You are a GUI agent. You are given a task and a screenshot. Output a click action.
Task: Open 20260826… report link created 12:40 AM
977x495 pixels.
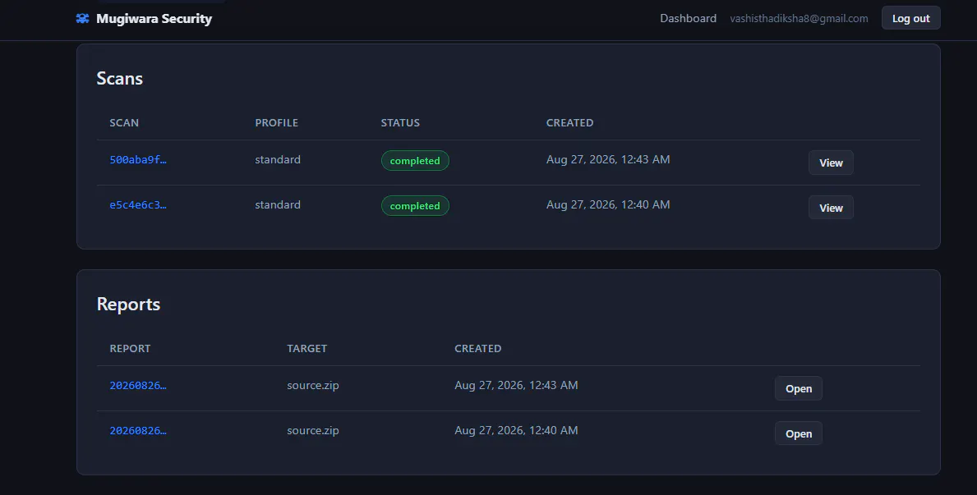[138, 430]
